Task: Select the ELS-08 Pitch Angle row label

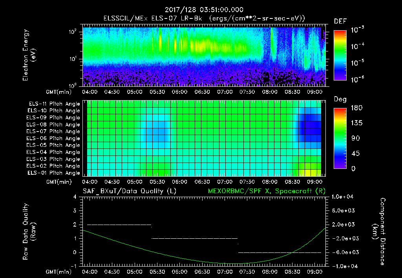Action: click(53, 124)
